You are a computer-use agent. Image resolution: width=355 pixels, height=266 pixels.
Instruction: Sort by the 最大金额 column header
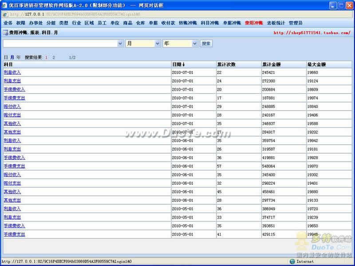click(316, 64)
